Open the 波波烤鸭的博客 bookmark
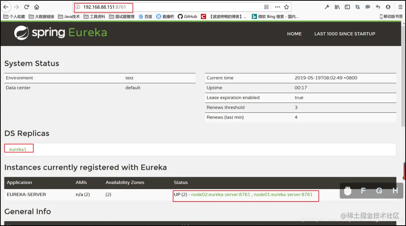Viewport: 406px width, 226px height. click(x=224, y=16)
